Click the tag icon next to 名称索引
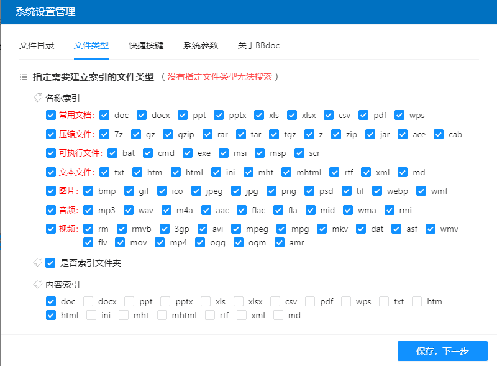 (x=38, y=98)
